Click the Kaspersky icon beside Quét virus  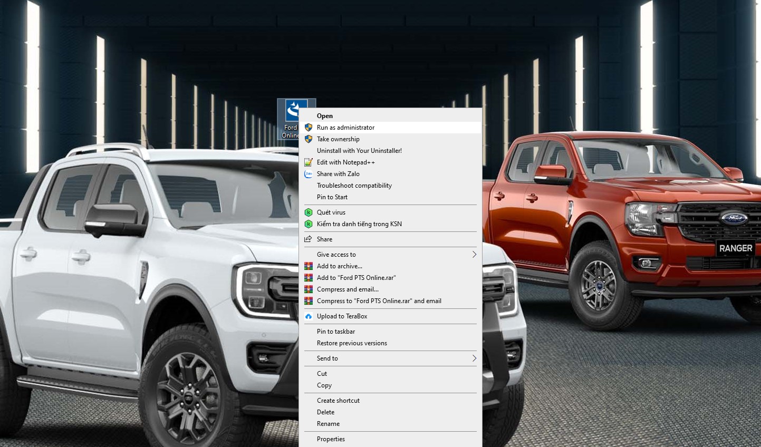point(309,212)
